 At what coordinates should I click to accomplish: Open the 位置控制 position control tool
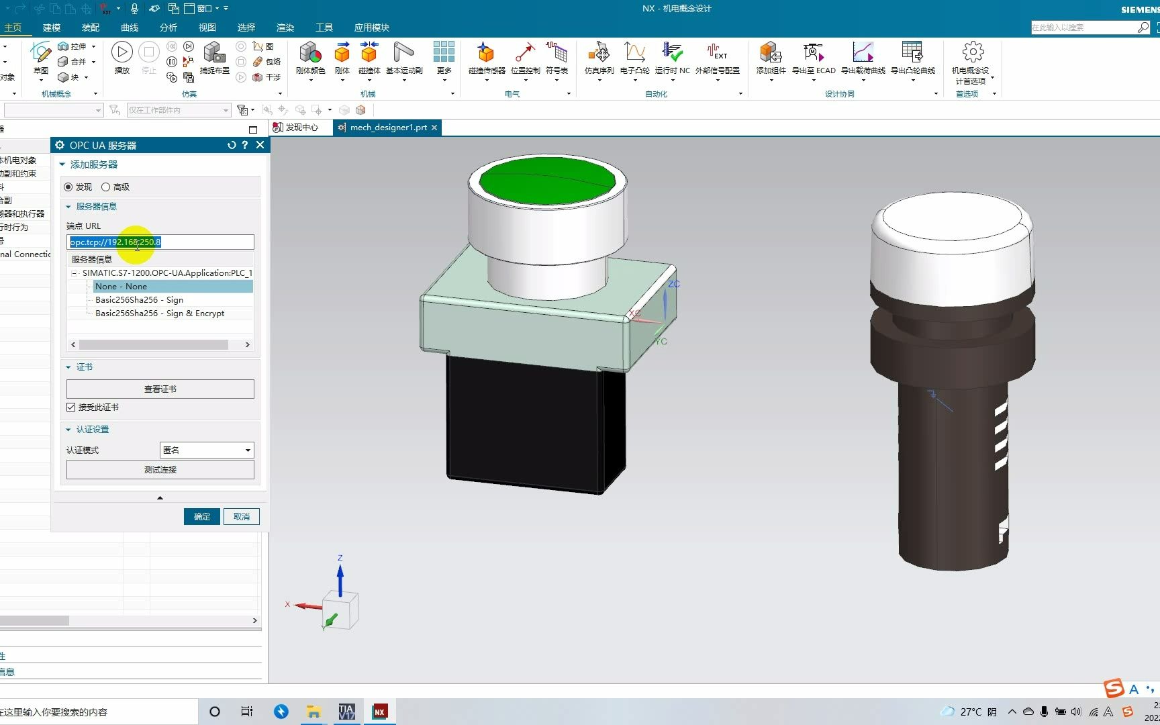click(x=525, y=52)
